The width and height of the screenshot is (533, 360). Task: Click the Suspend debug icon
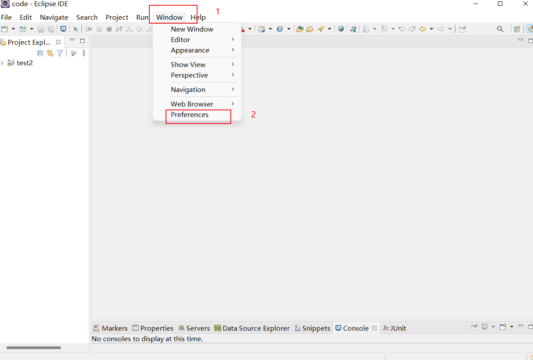(99, 29)
